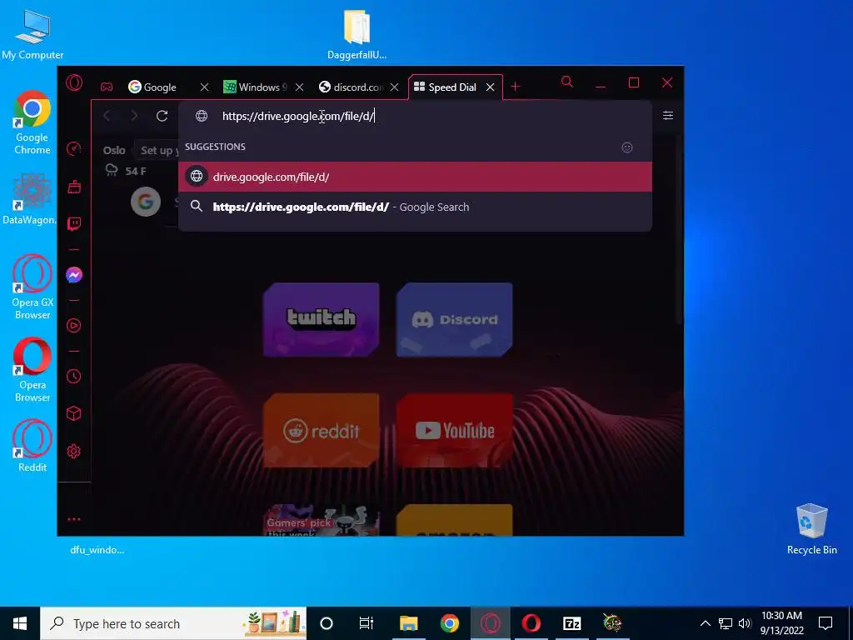
Task: Open GX Corner gamepad tab icon
Action: [x=107, y=87]
